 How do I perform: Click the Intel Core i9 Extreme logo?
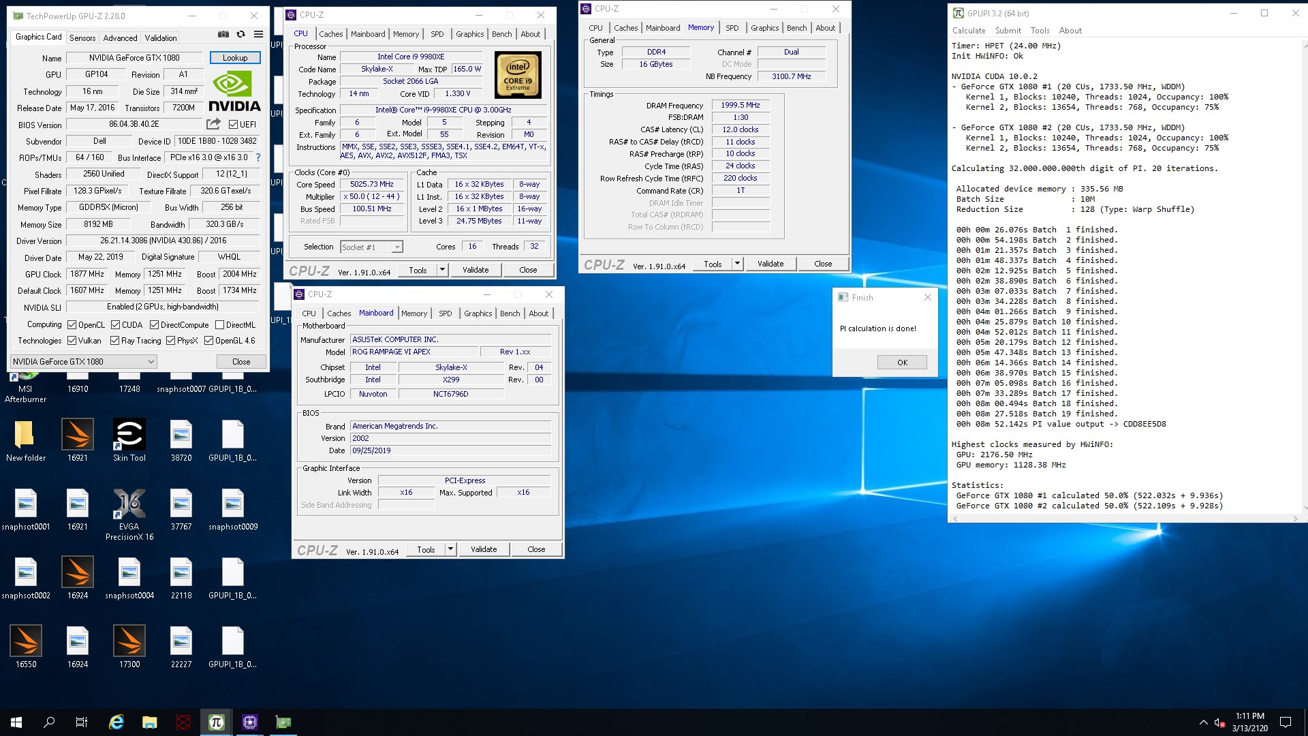coord(518,75)
